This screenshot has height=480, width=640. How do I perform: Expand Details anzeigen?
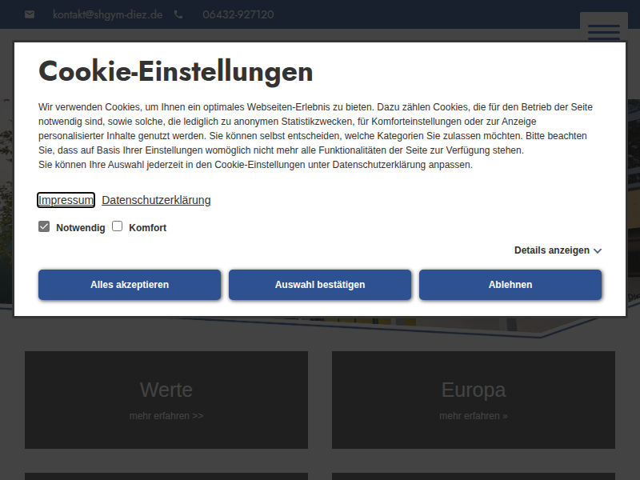(551, 250)
